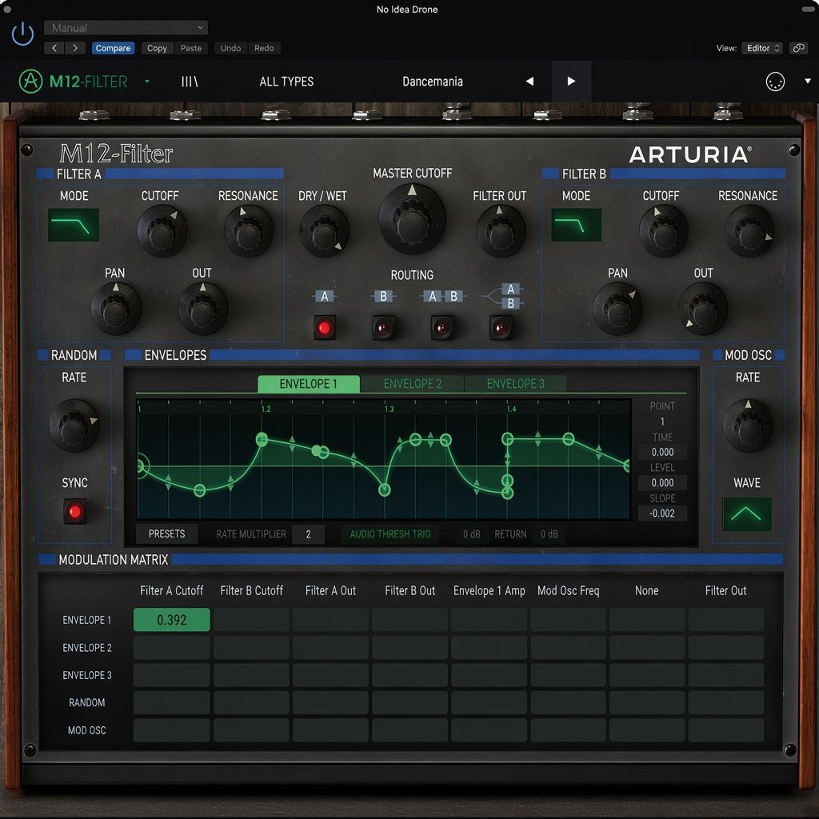Image resolution: width=819 pixels, height=819 pixels.
Task: Click Mod Osc wave shape display
Action: click(746, 514)
